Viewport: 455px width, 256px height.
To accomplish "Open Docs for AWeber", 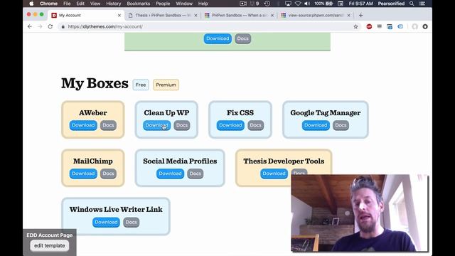I will click(108, 125).
